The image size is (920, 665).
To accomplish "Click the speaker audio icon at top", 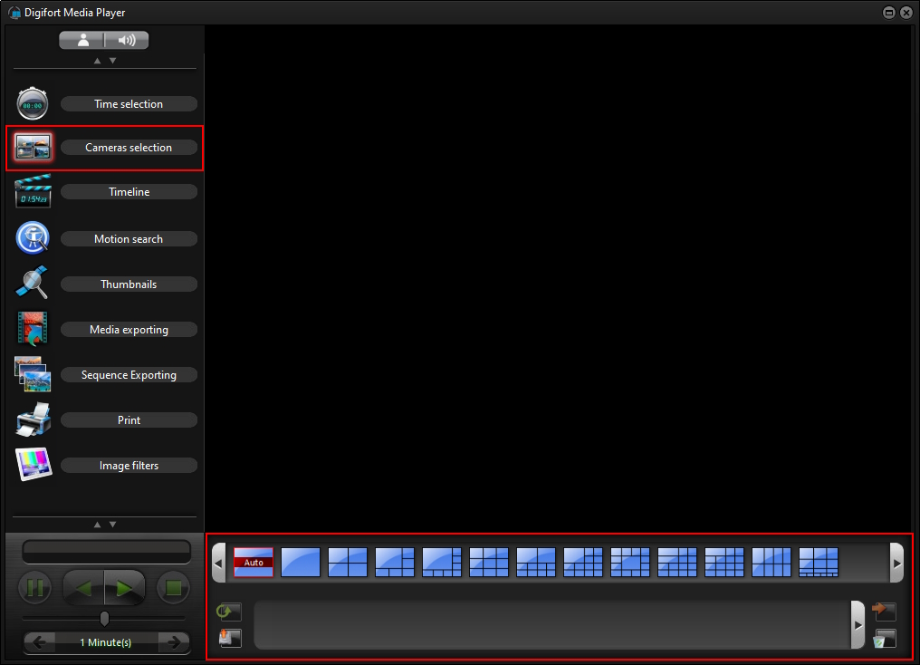I will click(x=127, y=40).
